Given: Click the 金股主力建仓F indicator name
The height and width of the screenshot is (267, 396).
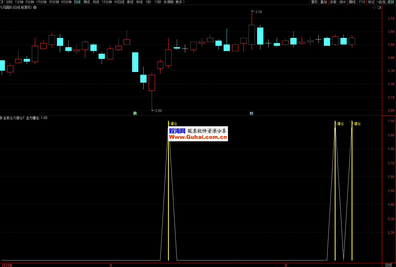Looking at the screenshot, I should (x=14, y=118).
